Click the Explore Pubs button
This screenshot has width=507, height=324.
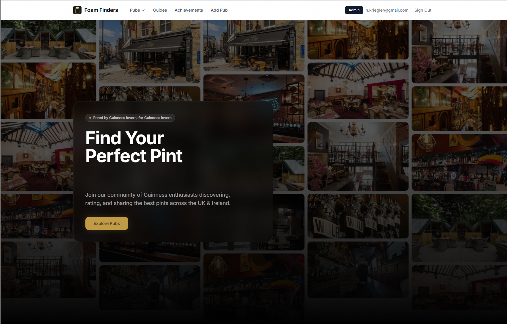click(107, 223)
